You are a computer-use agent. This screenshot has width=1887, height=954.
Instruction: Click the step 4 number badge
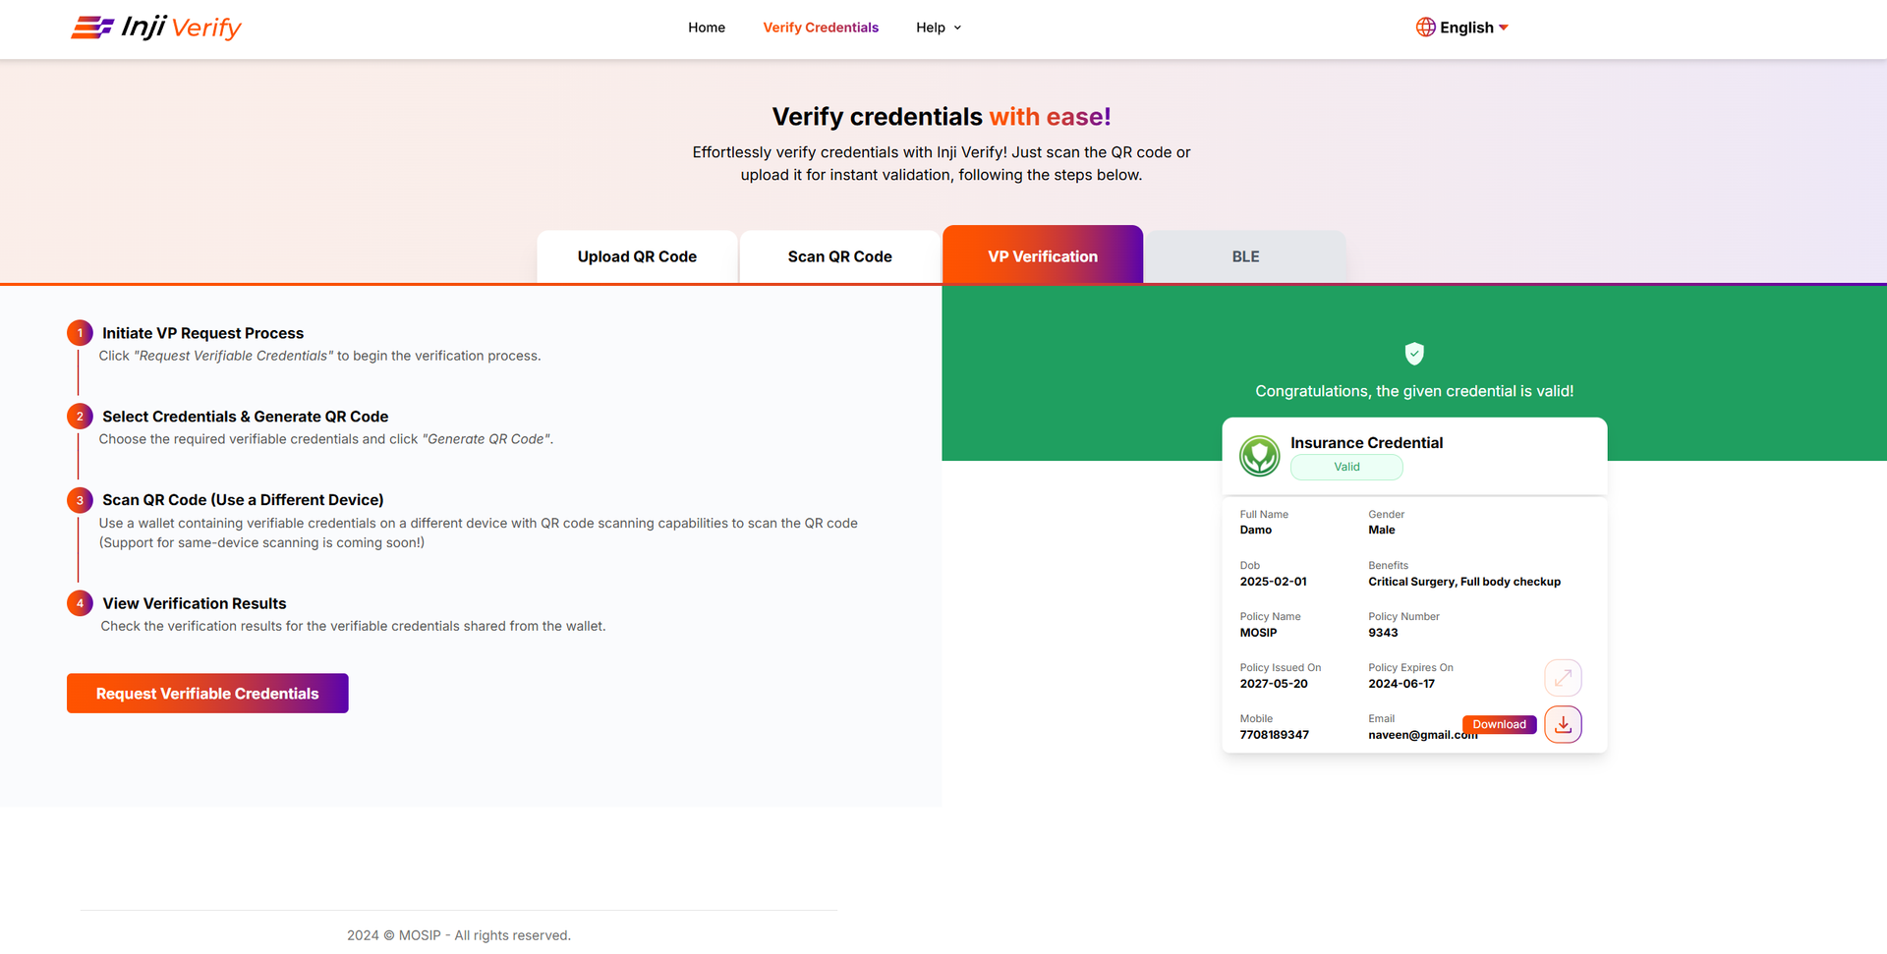[x=80, y=603]
